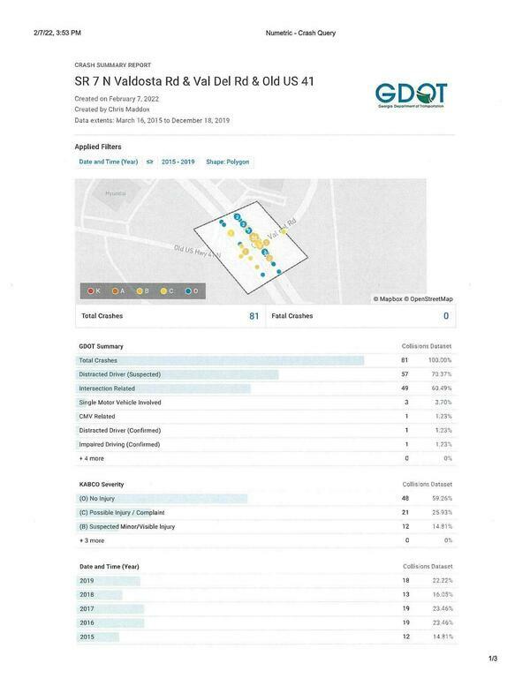Viewport: 530px width, 686px height.
Task: Click the 'Data extents' date range line
Action: [x=152, y=120]
